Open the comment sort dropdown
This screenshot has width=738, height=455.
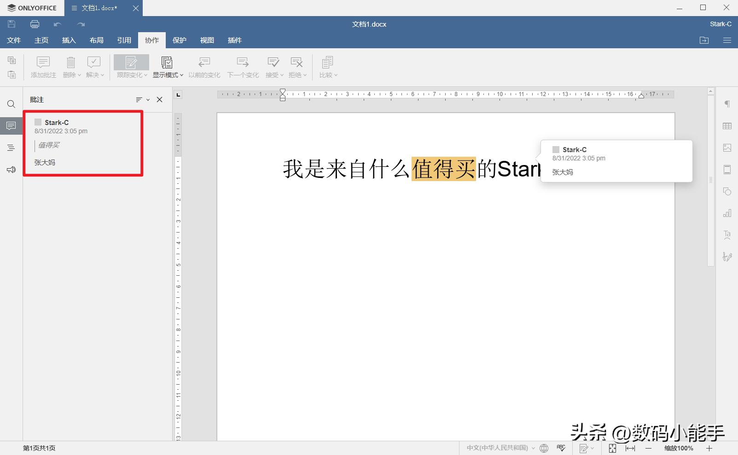click(142, 100)
